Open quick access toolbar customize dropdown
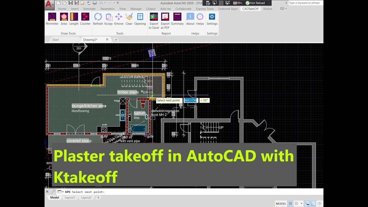 click(118, 3)
